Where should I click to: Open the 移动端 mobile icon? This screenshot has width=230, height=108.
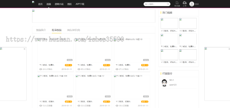tap(177, 3)
